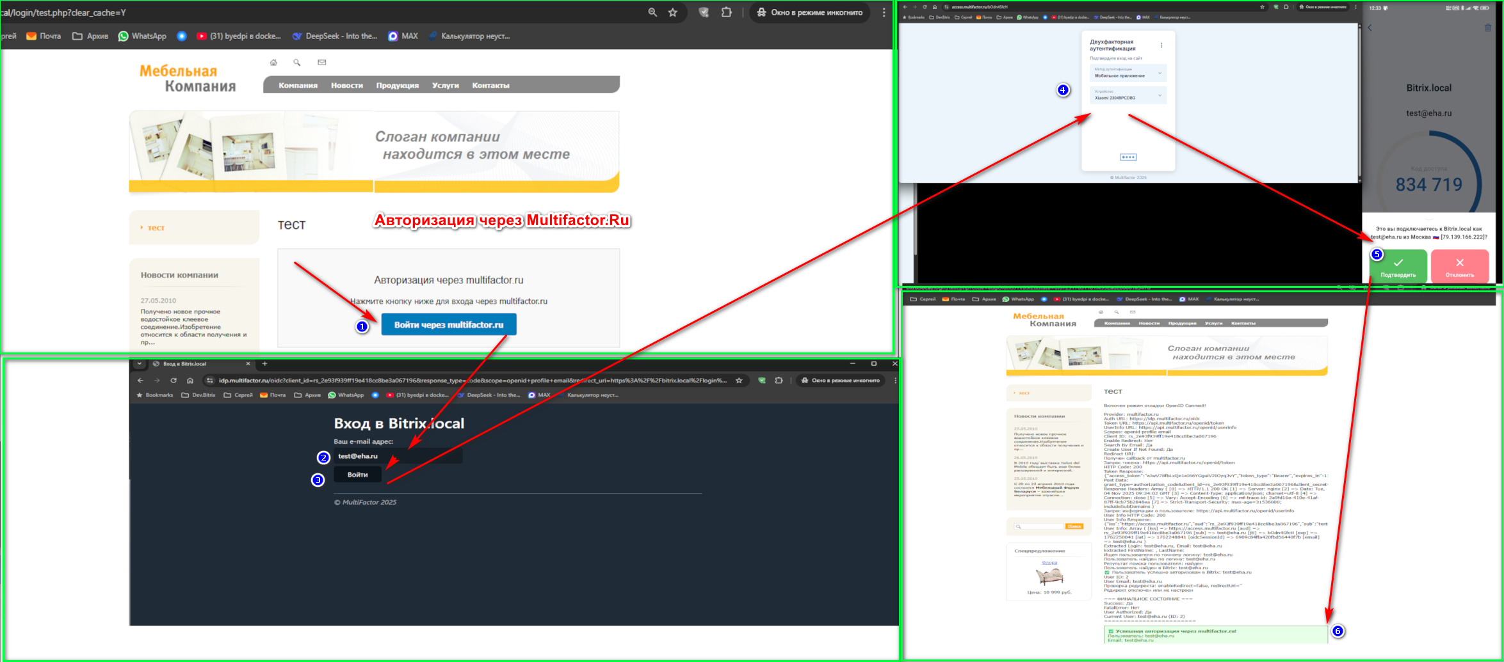Screen dimensions: 1504x662
Task: Open WhatsApp from the bookmarks bar
Action: point(142,36)
